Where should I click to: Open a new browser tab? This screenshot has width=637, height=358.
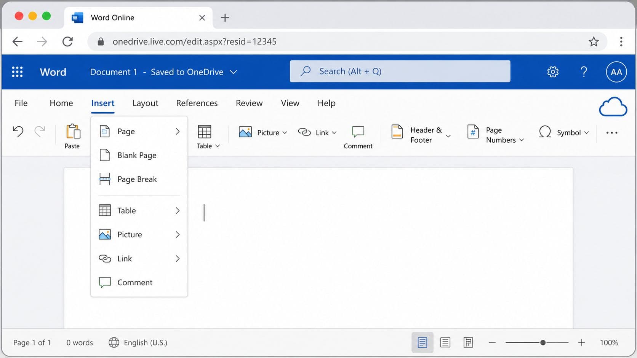[225, 18]
